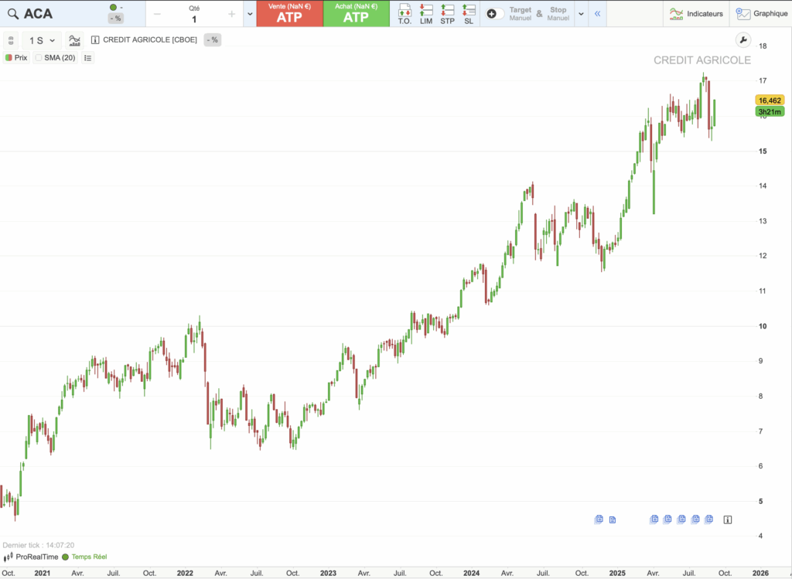Open the Indicateurs menu
Image resolution: width=792 pixels, height=579 pixels.
[696, 14]
